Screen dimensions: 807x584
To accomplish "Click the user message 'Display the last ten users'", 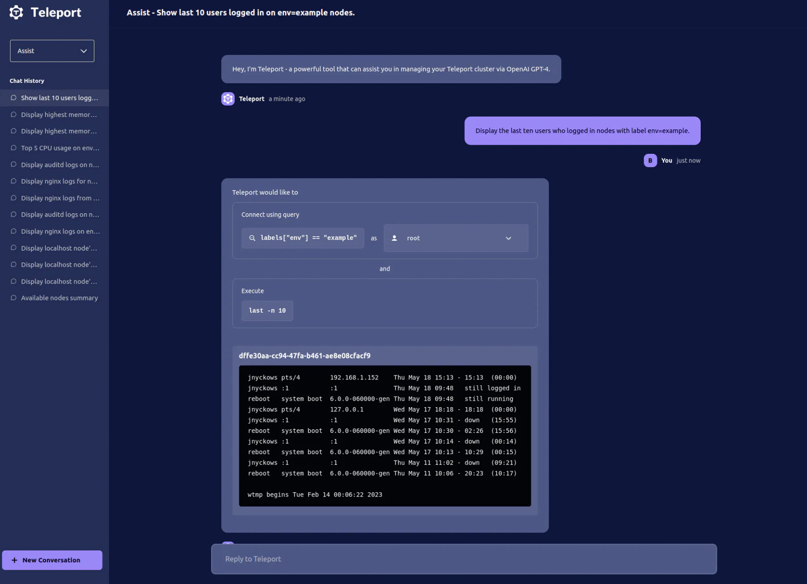I will coord(582,131).
